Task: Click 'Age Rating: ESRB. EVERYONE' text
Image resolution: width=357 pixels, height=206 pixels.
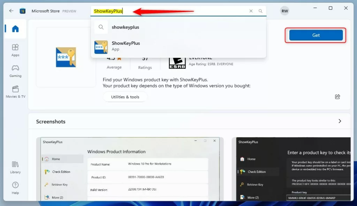Action: pyautogui.click(x=211, y=64)
